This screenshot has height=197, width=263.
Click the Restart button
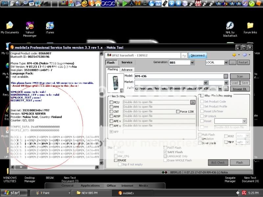(x=243, y=62)
